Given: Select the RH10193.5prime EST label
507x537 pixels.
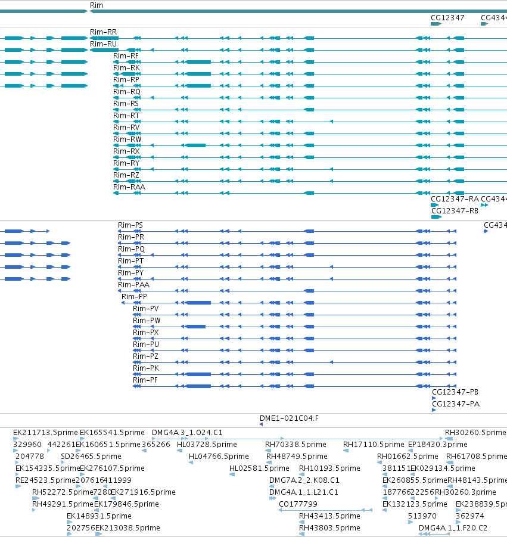Looking at the screenshot, I should (329, 468).
